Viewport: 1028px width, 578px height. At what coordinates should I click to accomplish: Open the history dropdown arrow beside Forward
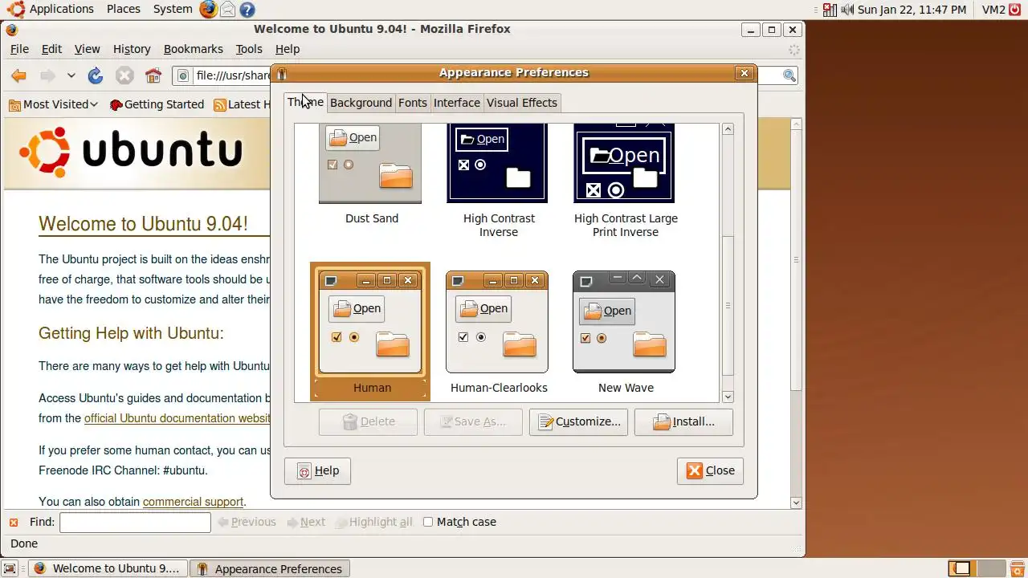coord(71,75)
